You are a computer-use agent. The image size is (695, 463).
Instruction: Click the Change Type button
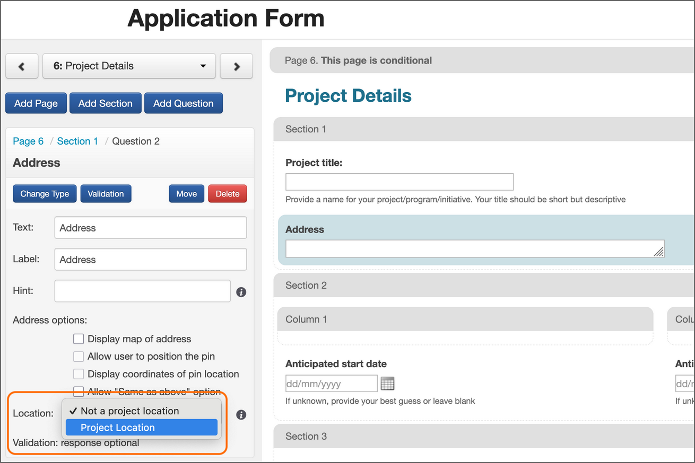(x=45, y=194)
